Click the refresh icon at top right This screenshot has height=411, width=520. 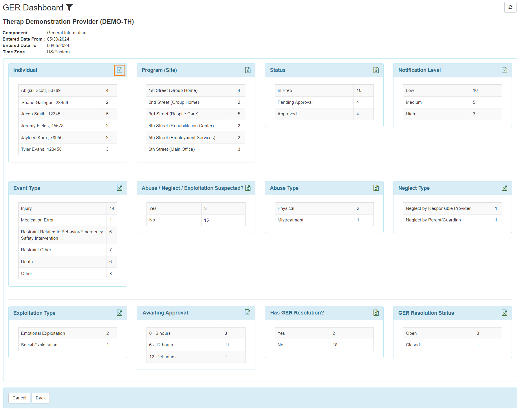[510, 7]
